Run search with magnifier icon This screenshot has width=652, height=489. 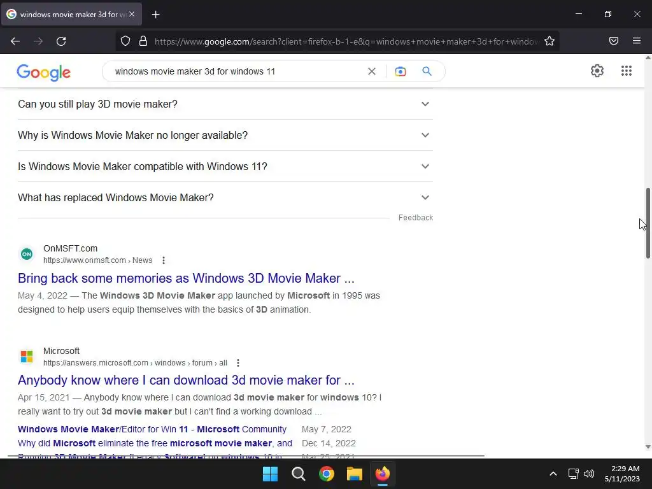[x=427, y=71]
